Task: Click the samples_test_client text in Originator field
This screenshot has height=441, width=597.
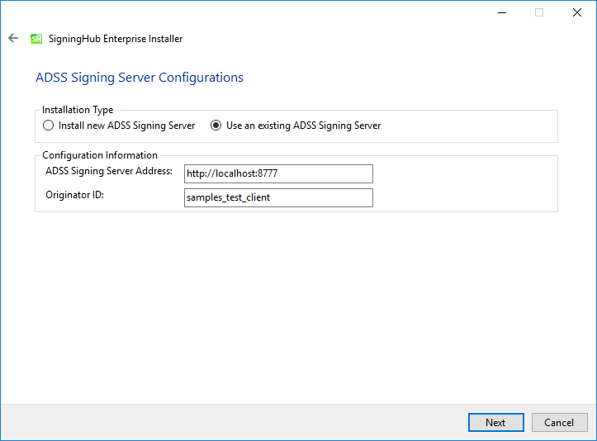Action: click(x=228, y=197)
